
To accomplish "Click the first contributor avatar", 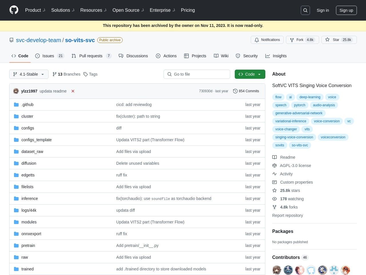I will 277,270.
